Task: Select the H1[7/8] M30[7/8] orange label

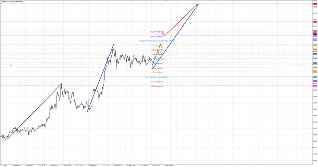Action: point(157,45)
